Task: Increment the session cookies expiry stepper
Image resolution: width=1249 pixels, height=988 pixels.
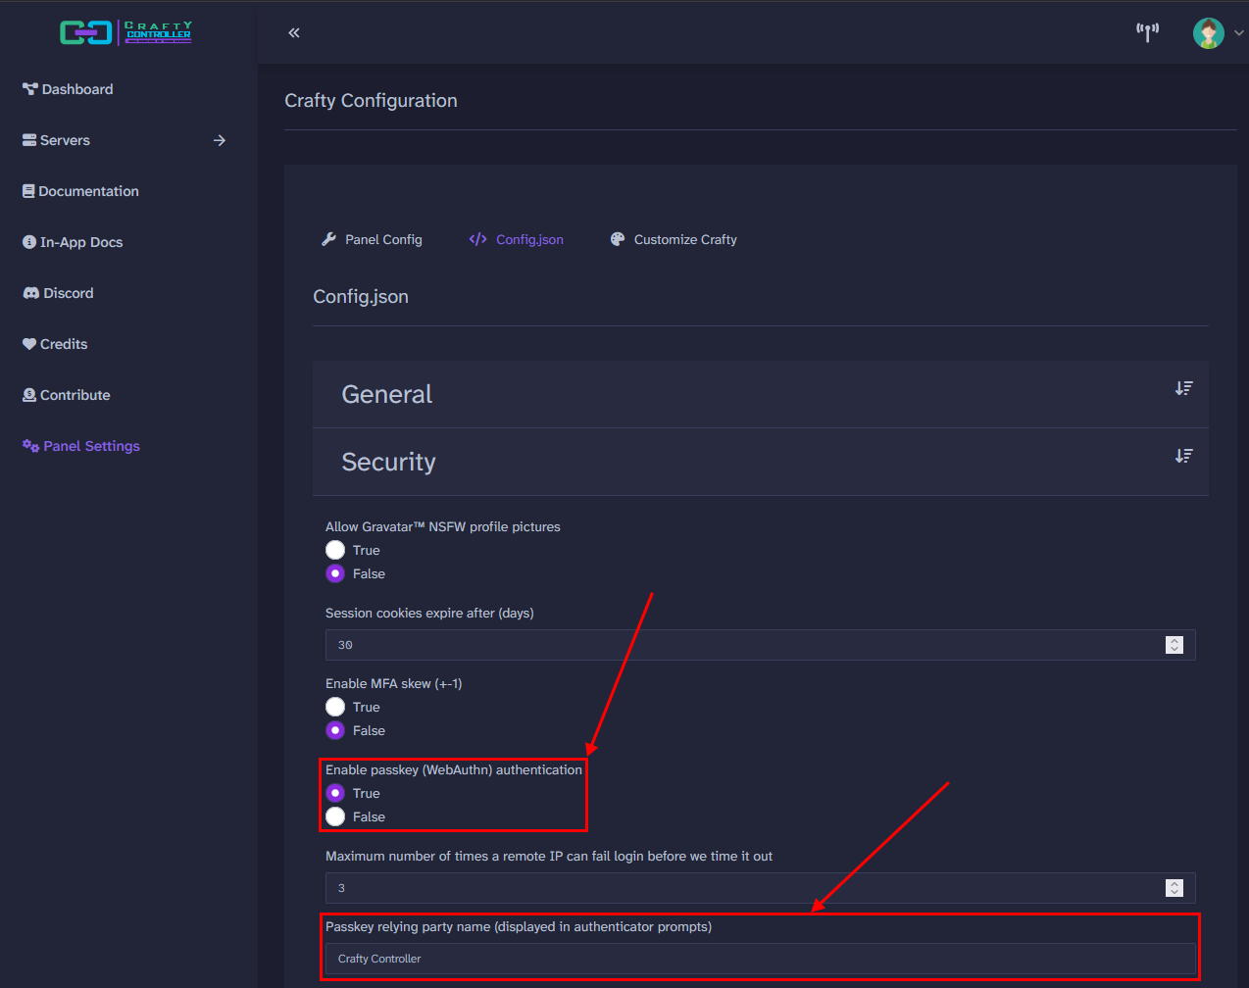Action: (1174, 640)
